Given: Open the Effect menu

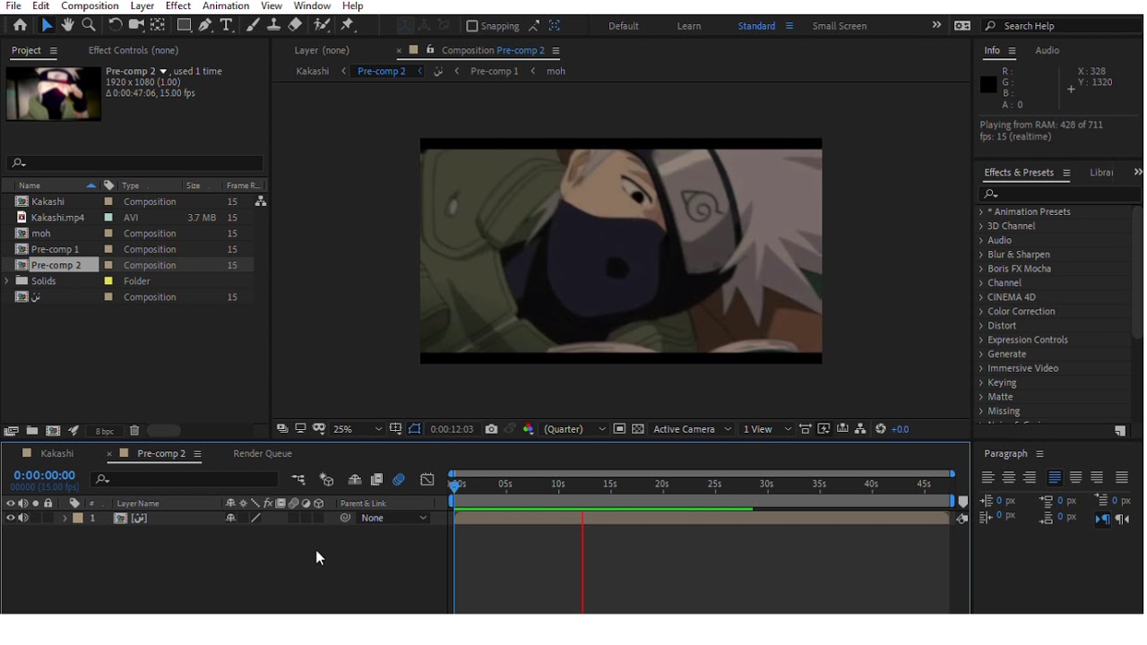Looking at the screenshot, I should [x=179, y=6].
